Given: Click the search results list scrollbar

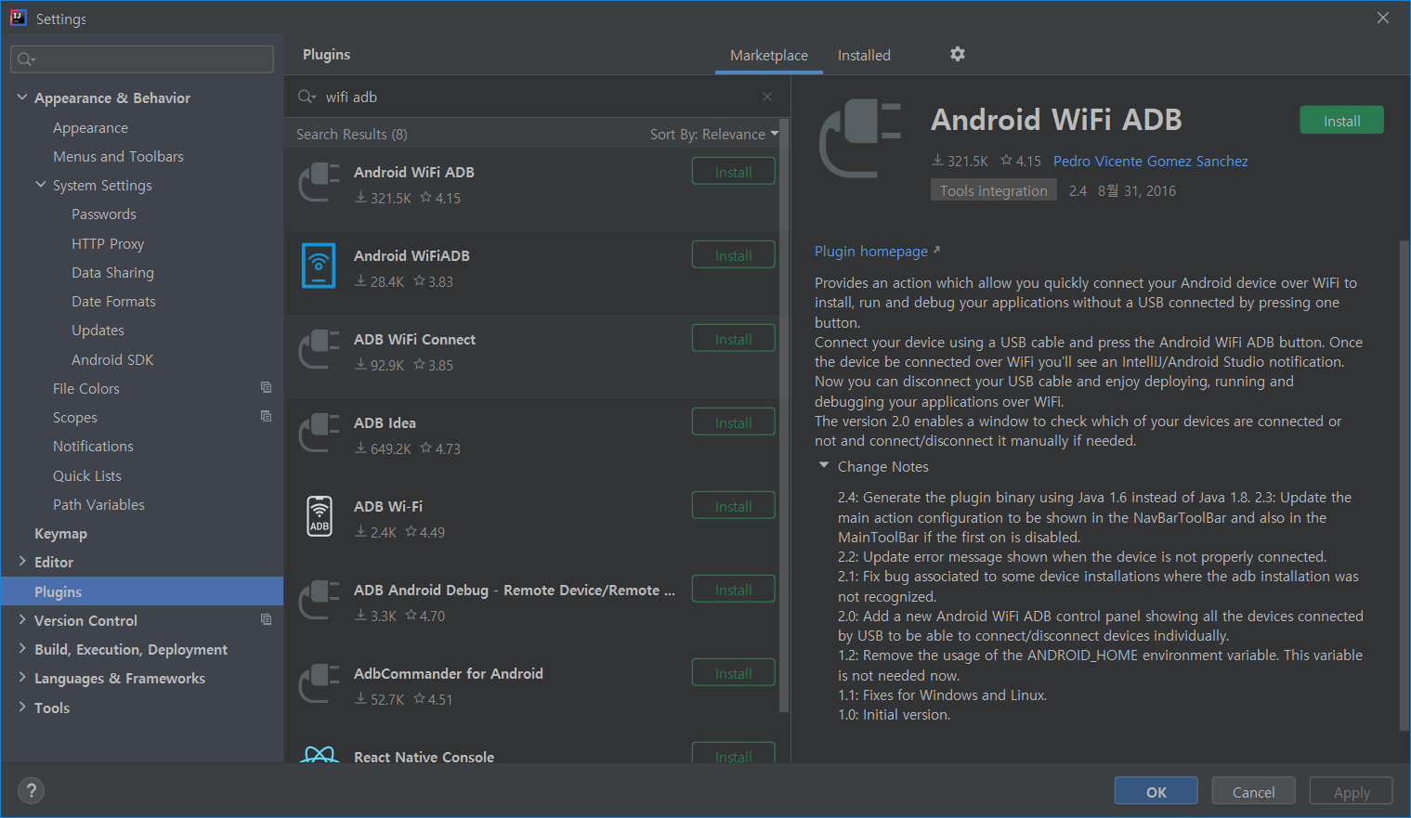Looking at the screenshot, I should pos(784,415).
